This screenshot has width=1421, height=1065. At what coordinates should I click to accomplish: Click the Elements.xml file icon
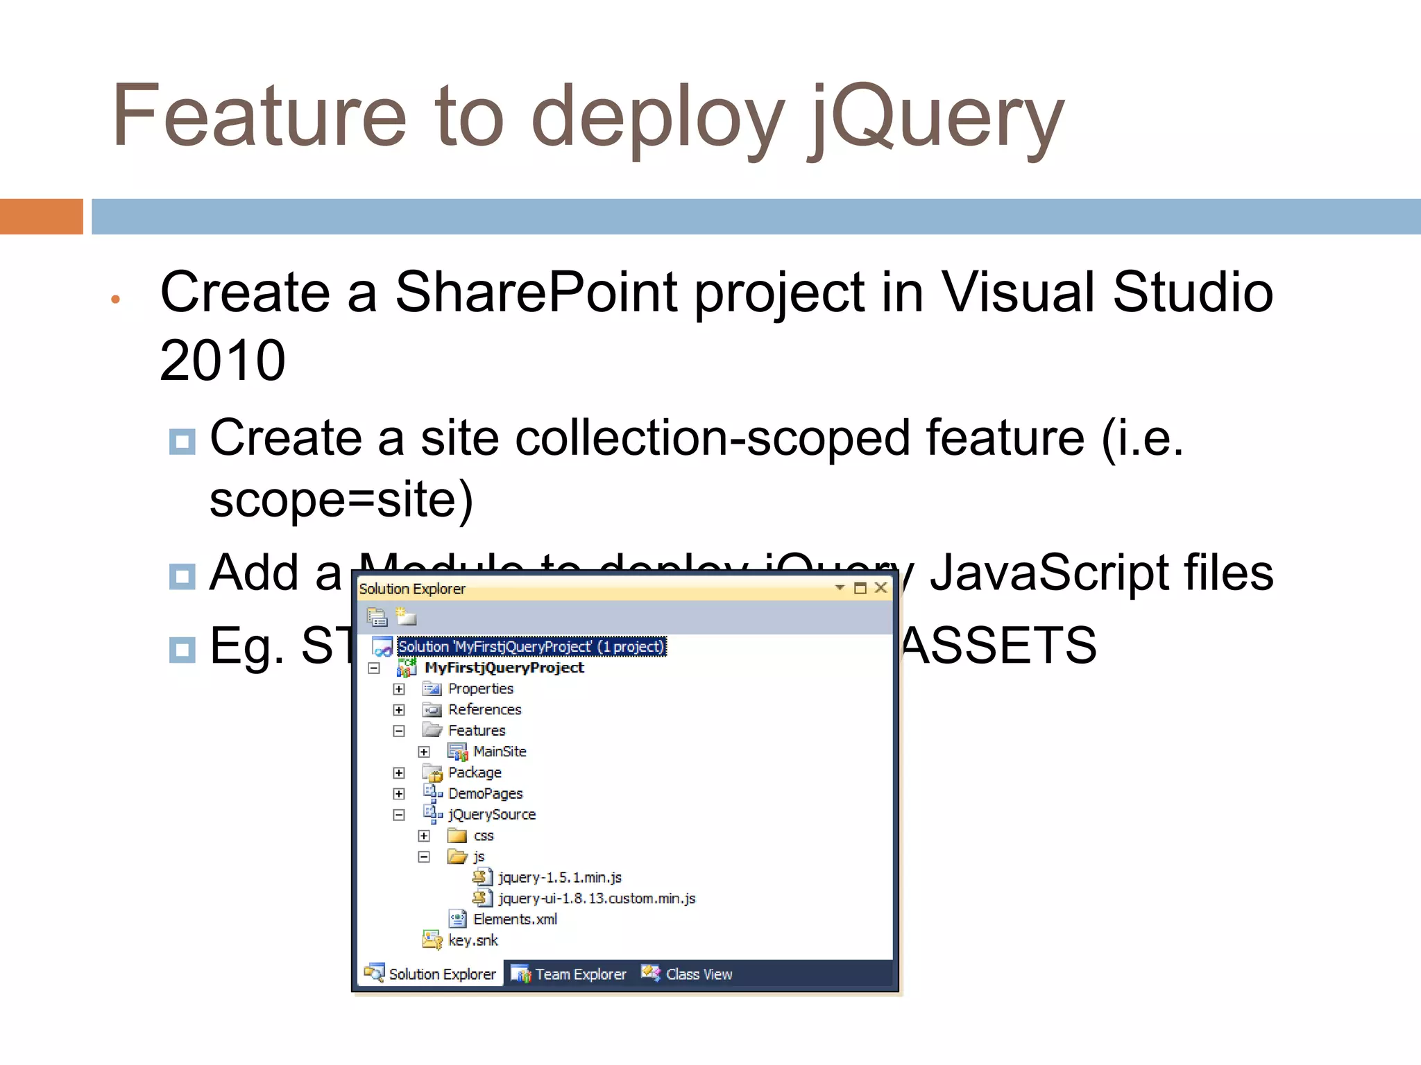click(458, 919)
